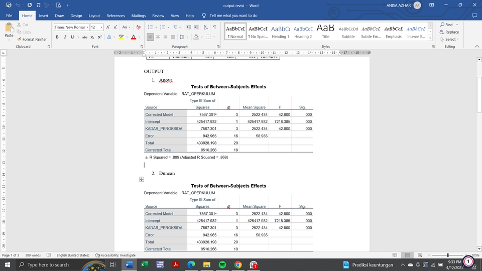Click Clear All Formatting icon

point(139,27)
